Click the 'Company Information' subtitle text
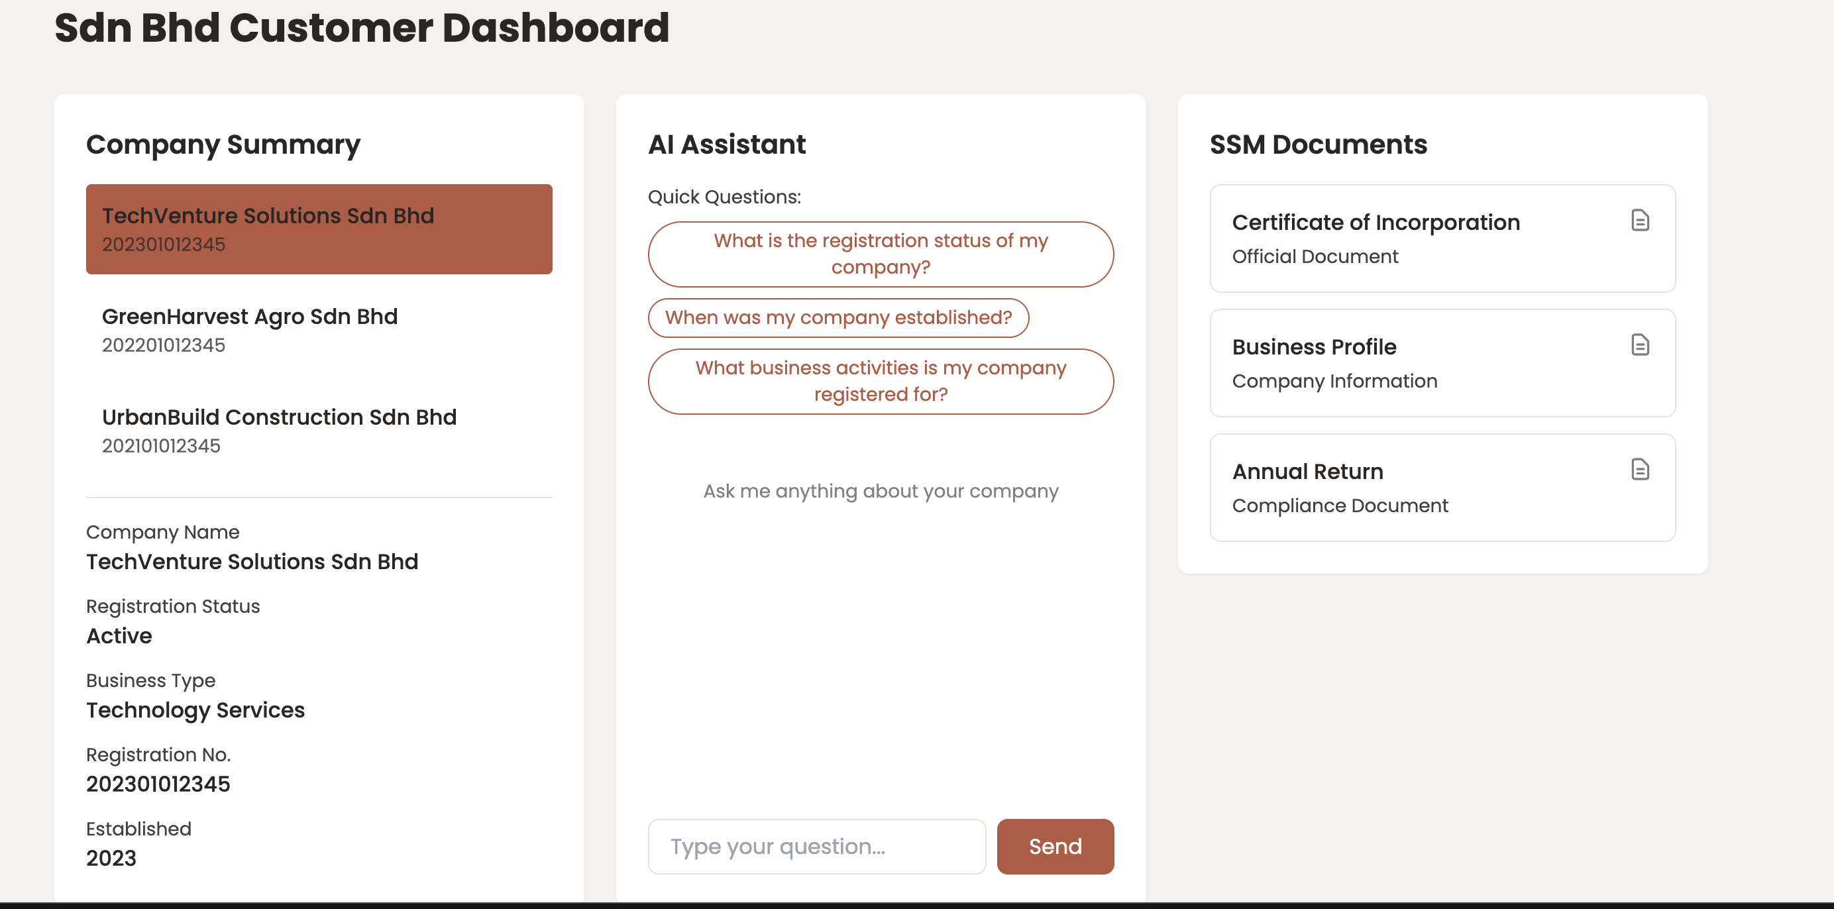Screen dimensions: 1834x909 coord(1334,381)
